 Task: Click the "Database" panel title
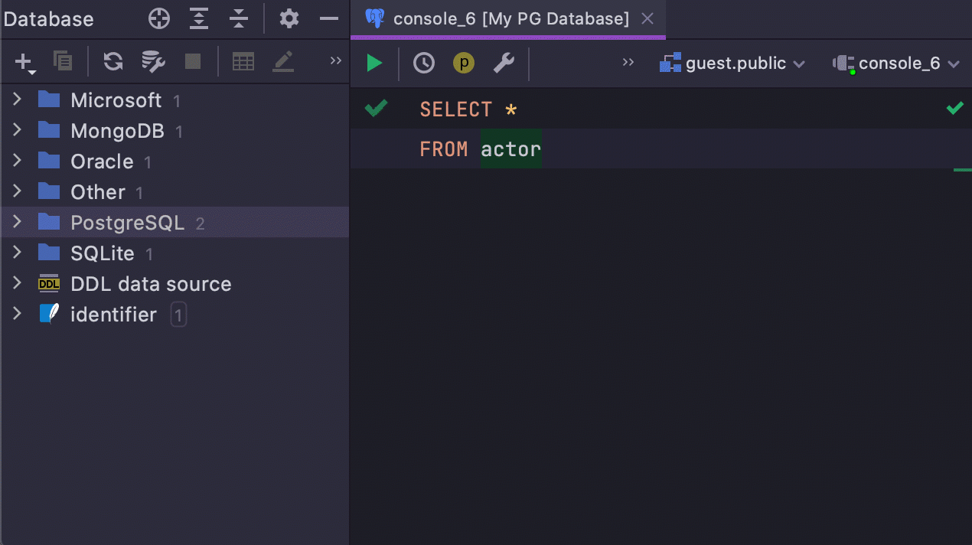click(x=48, y=19)
